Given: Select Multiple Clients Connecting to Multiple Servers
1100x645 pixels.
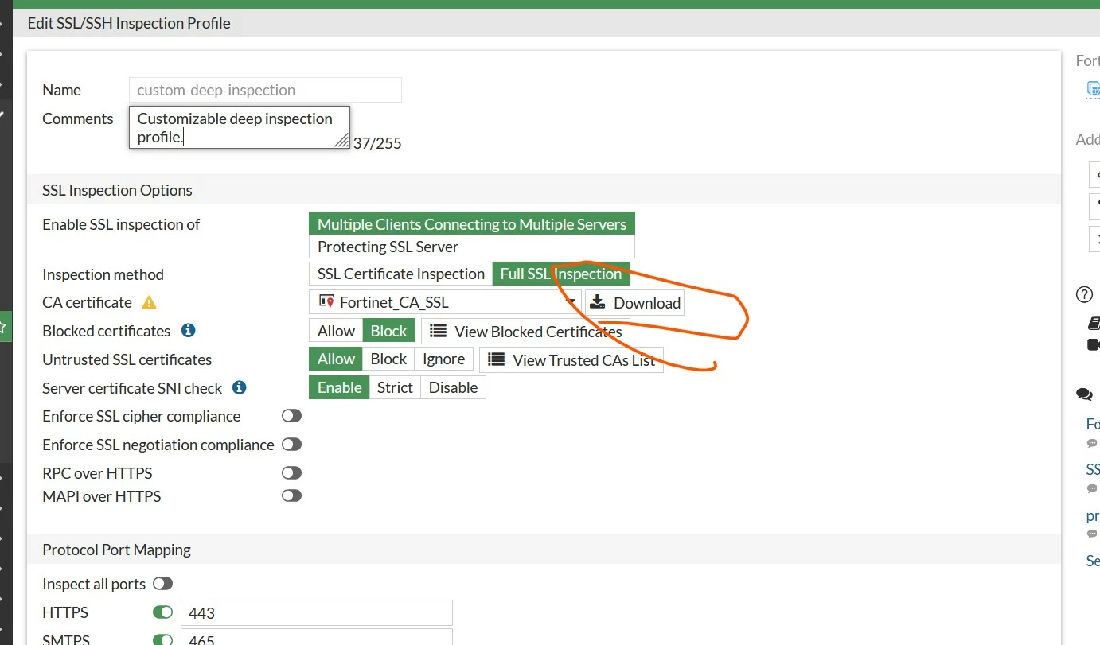Looking at the screenshot, I should pos(472,224).
